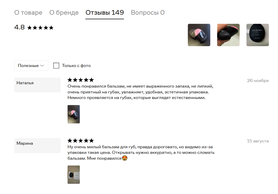Click the five stars in Марина's review
This screenshot has width=278, height=194.
(81, 141)
